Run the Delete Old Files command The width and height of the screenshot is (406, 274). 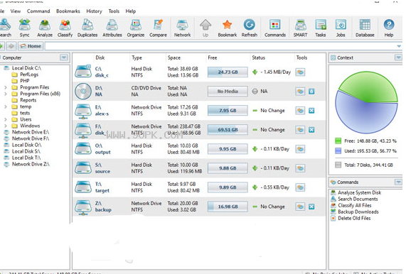click(351, 218)
